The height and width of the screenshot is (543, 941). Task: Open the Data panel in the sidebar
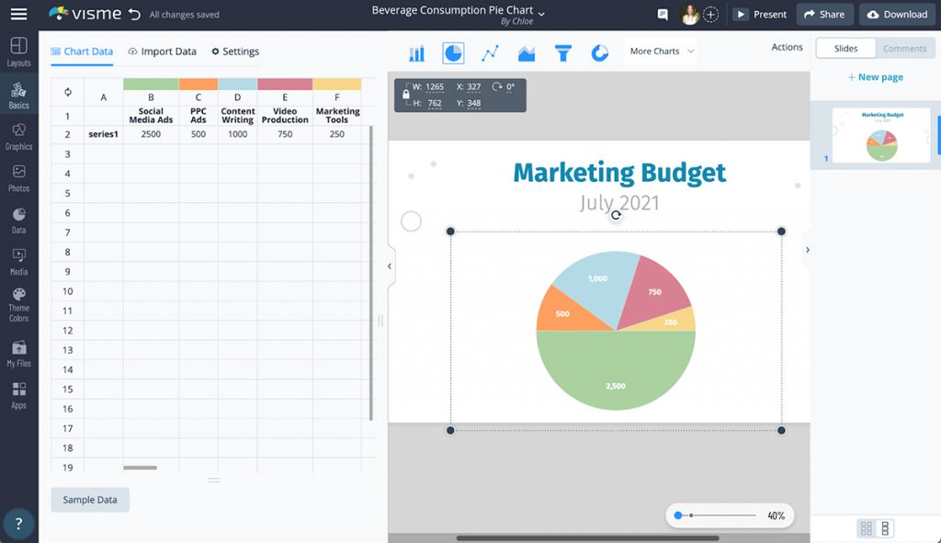[x=18, y=218]
